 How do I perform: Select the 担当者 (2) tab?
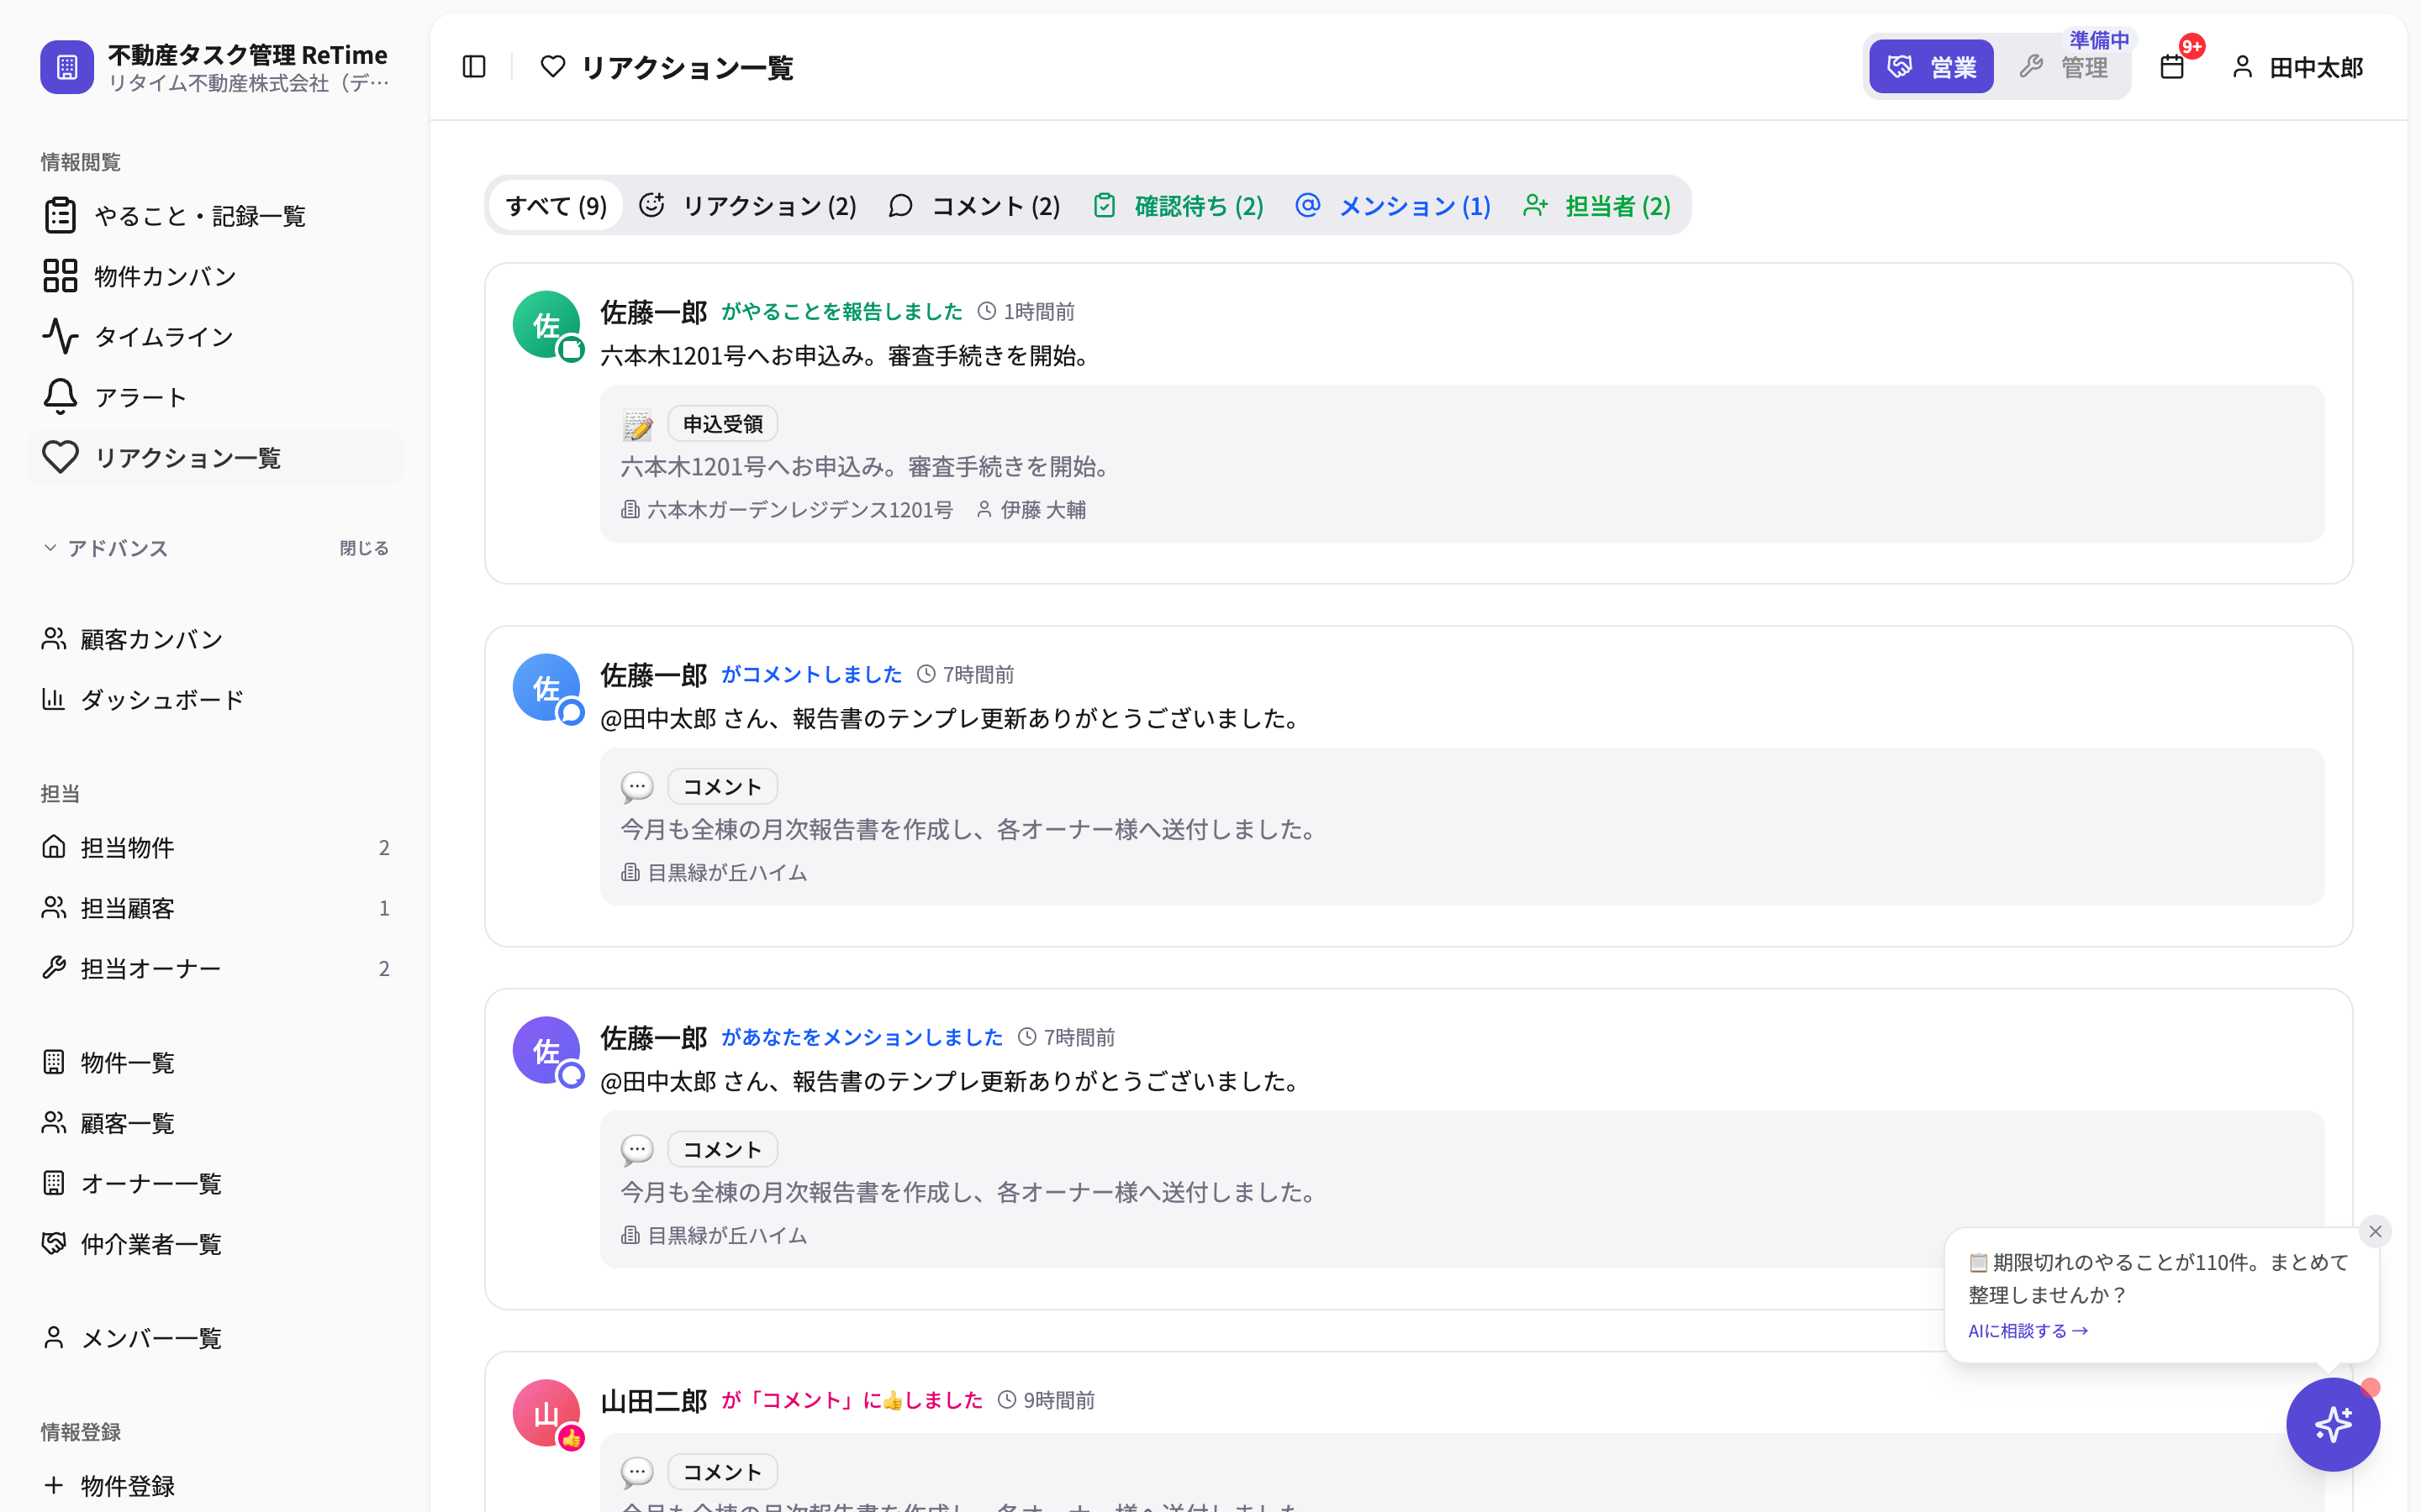pyautogui.click(x=1598, y=205)
